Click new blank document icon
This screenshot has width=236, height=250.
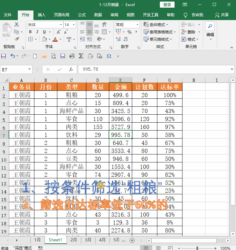pyautogui.click(x=35, y=56)
